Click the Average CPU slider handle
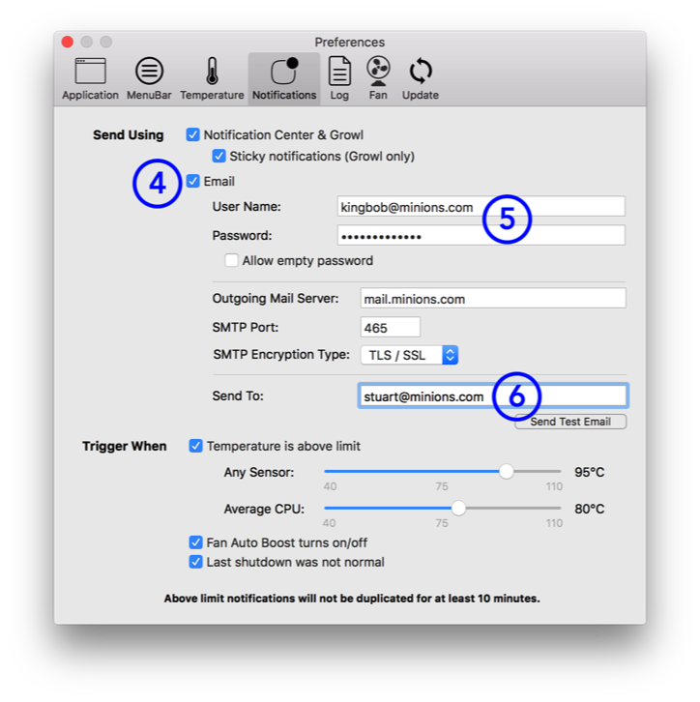This screenshot has height=702, width=700. 458,509
